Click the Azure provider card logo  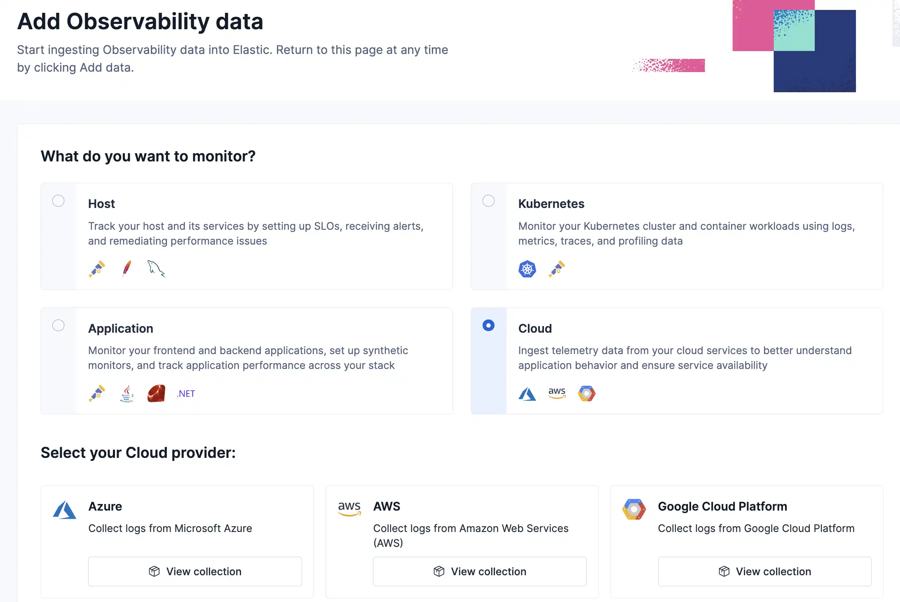[x=65, y=510]
